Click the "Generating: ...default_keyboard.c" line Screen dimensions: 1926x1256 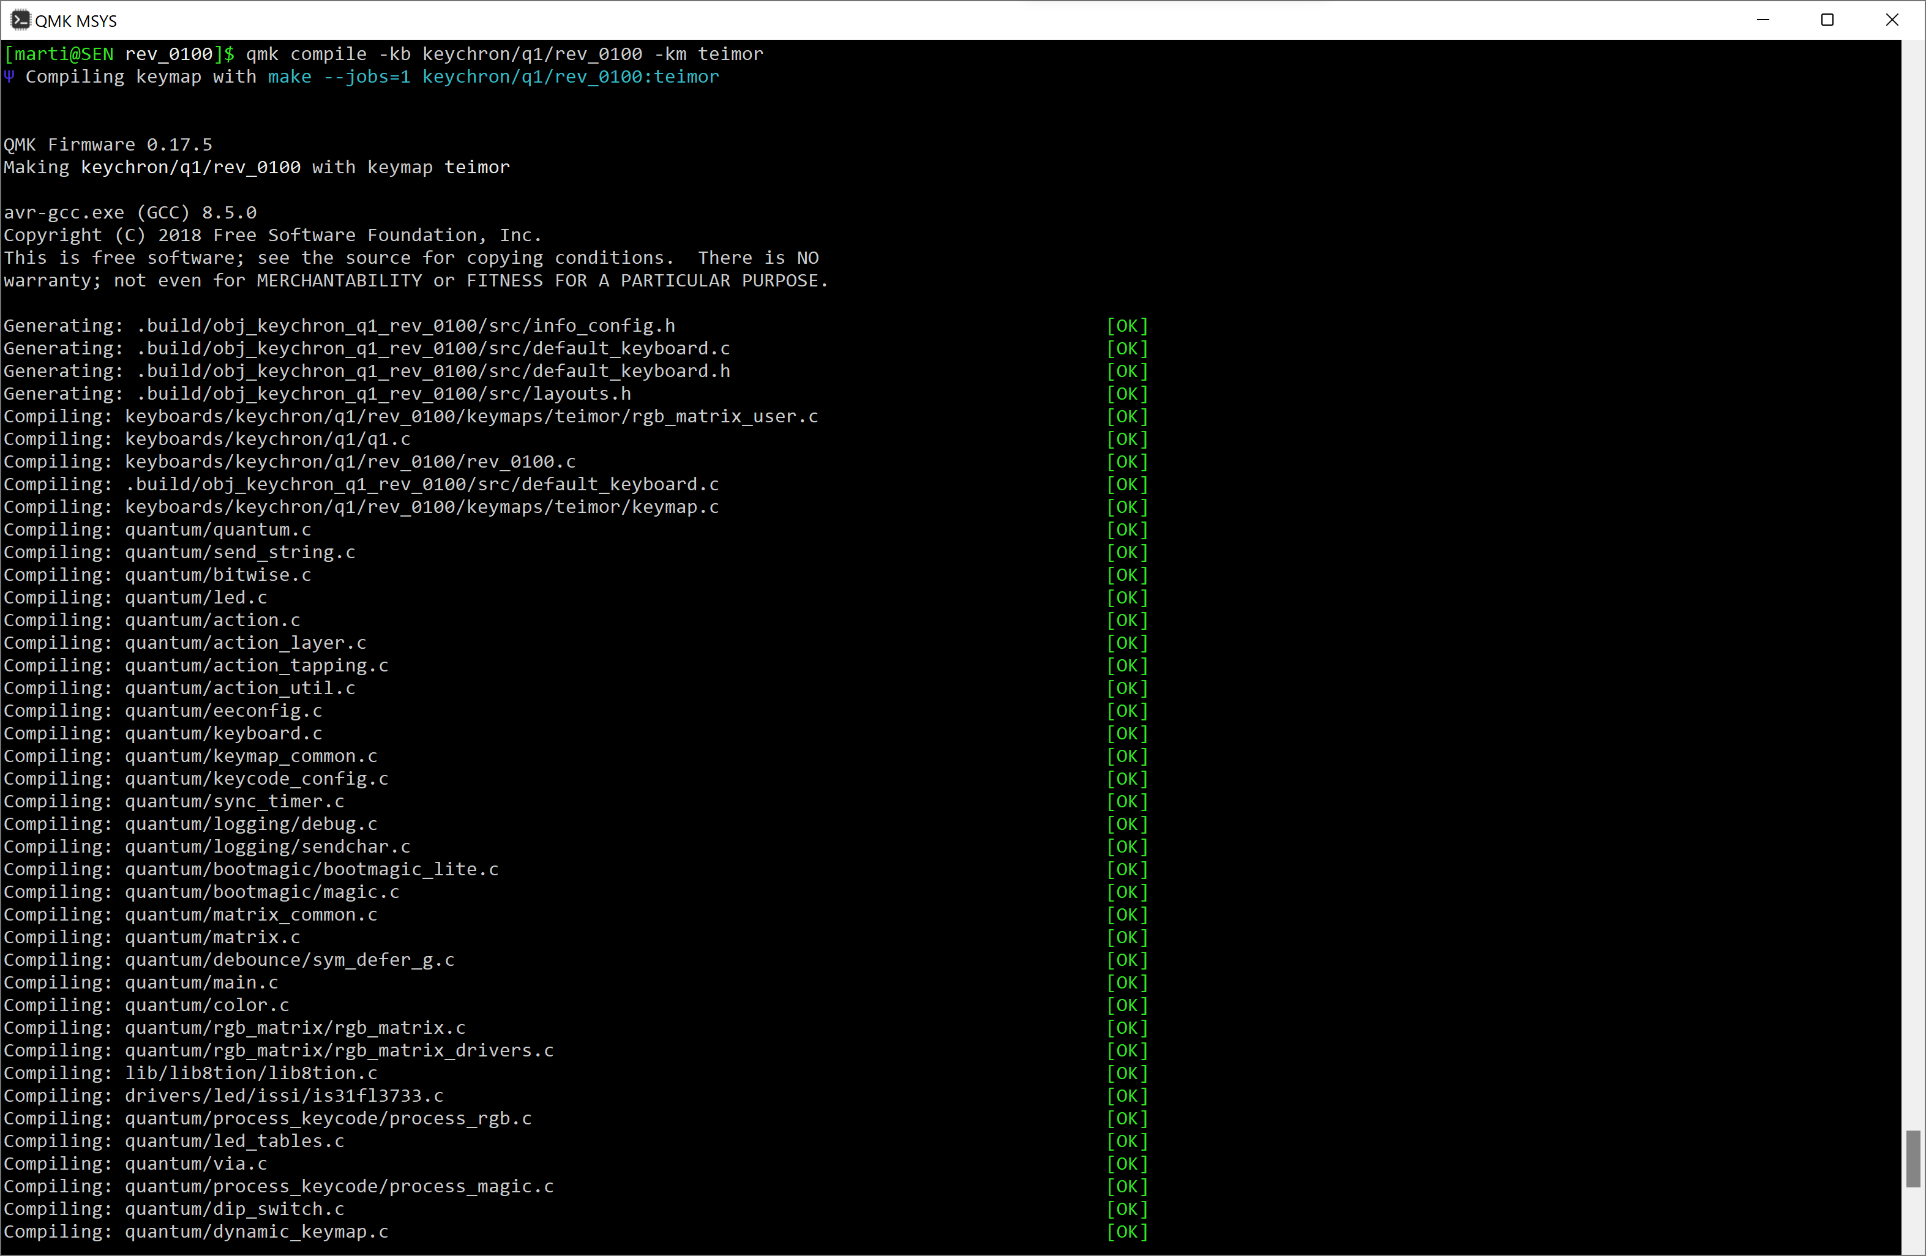367,349
